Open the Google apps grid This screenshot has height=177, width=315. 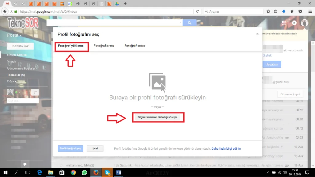tap(284, 23)
